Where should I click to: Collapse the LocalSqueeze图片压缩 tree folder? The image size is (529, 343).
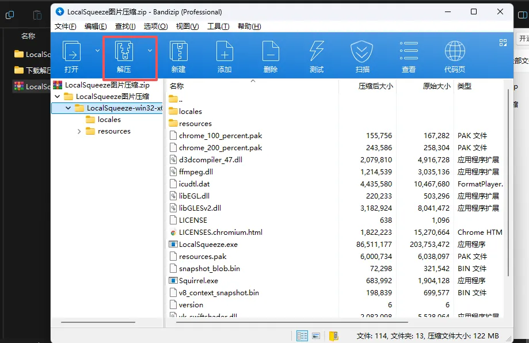pyautogui.click(x=58, y=97)
